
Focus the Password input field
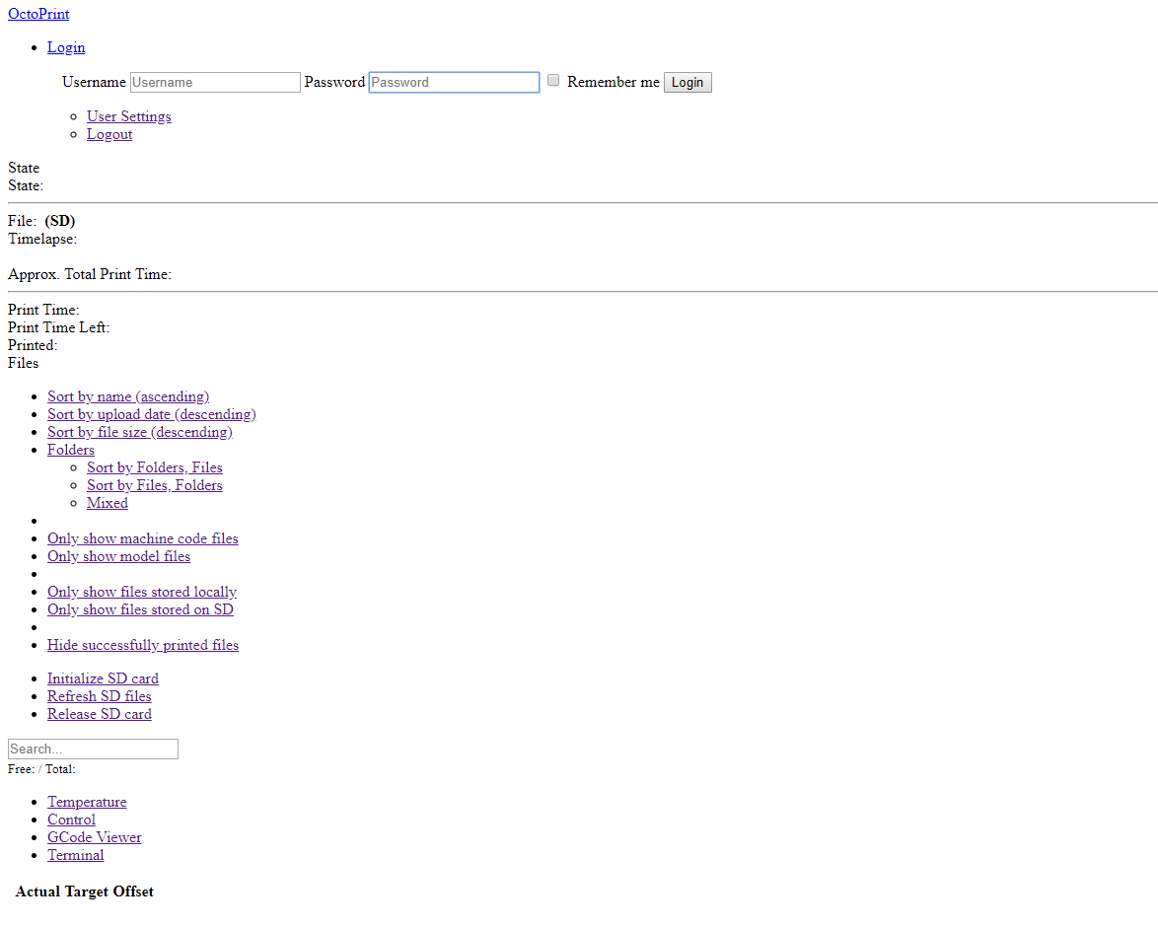tap(454, 82)
